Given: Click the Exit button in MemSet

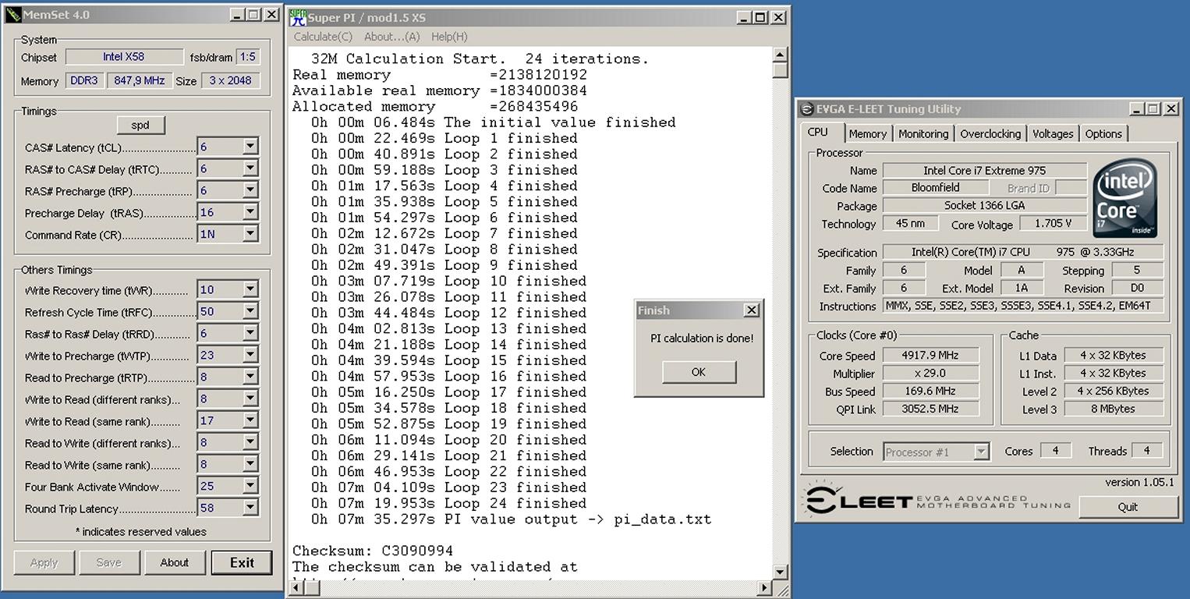Looking at the screenshot, I should coord(242,562).
